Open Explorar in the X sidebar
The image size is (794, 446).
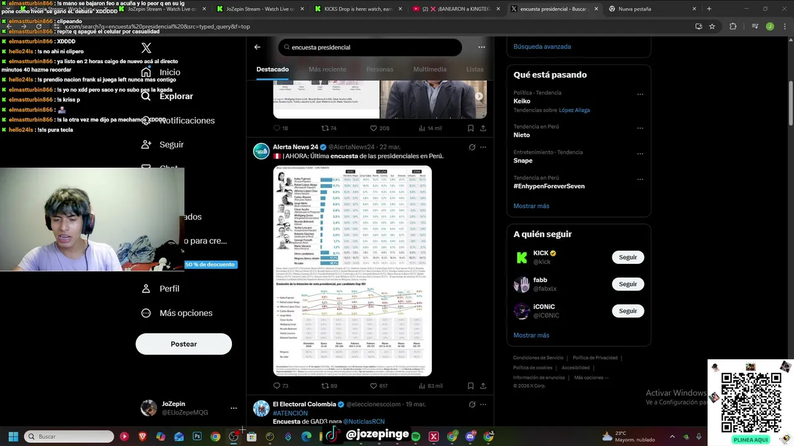pyautogui.click(x=167, y=96)
